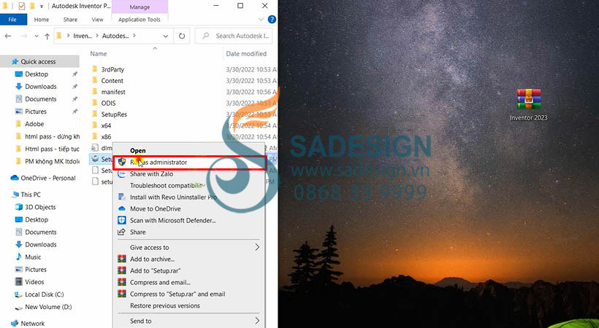Open the File tab
The width and height of the screenshot is (599, 328).
[13, 20]
